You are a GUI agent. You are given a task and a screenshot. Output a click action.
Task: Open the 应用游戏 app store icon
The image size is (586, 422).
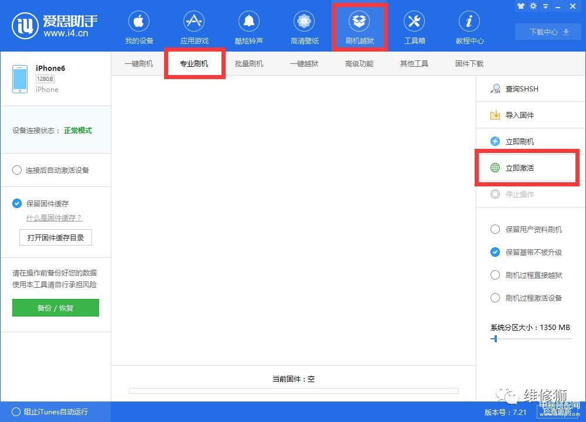(194, 21)
